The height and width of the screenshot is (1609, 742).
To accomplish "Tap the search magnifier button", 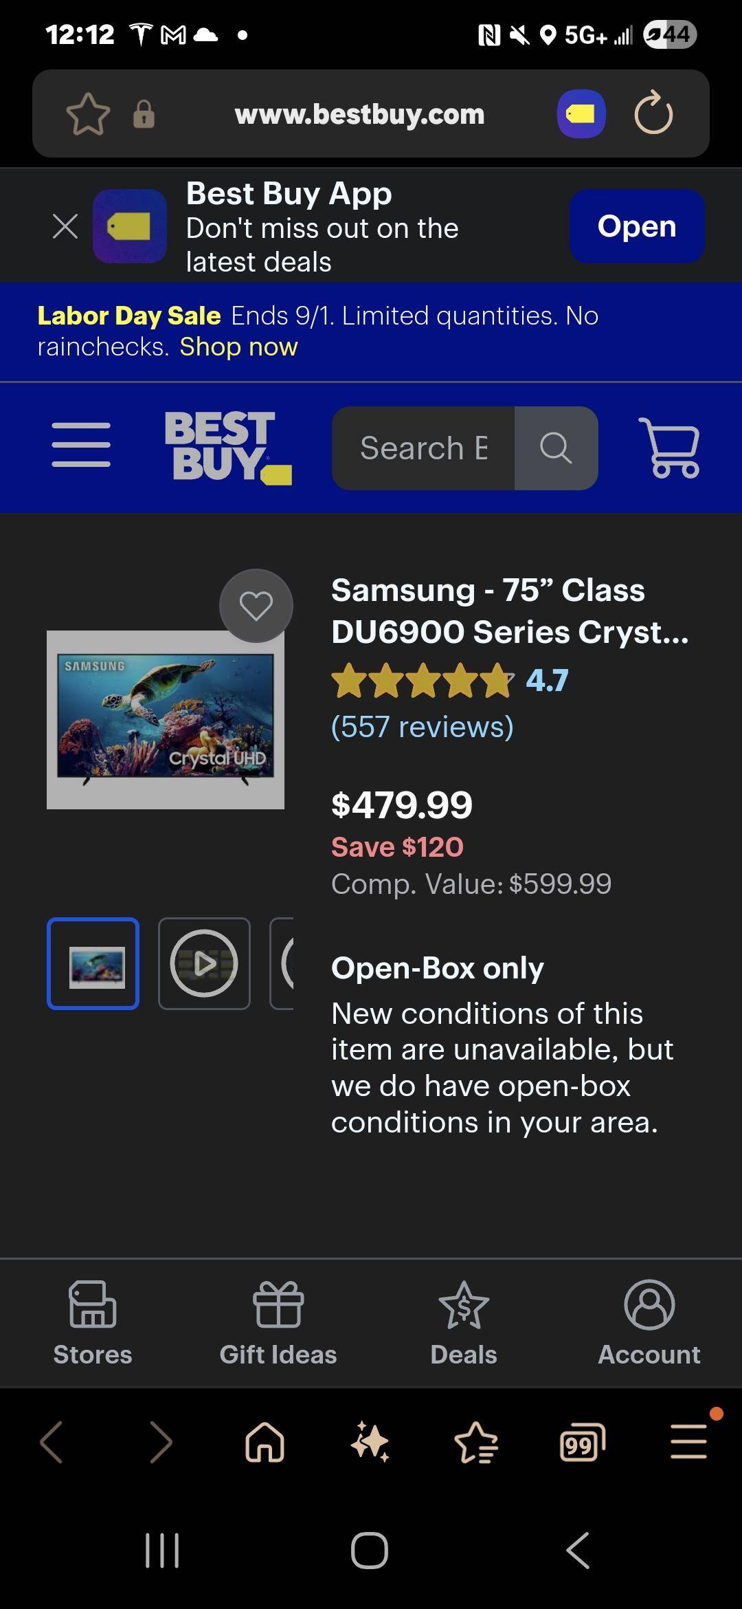I will coord(556,448).
